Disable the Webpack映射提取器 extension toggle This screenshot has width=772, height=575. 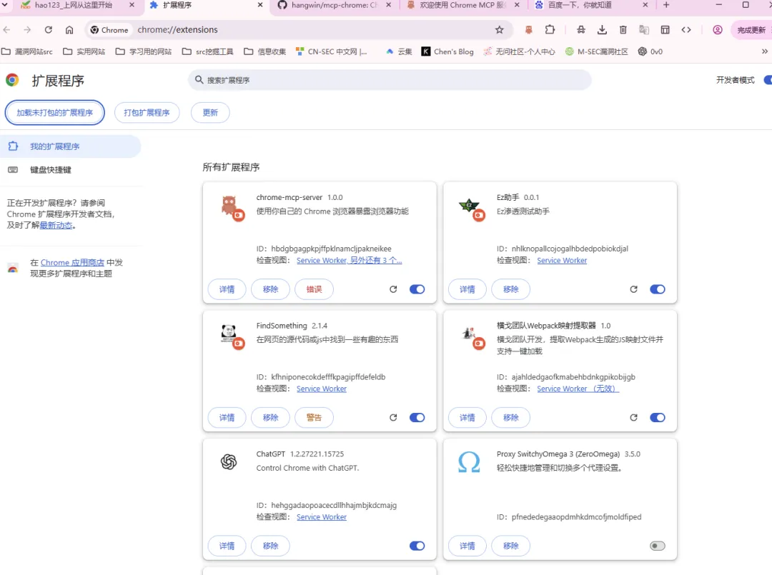(x=658, y=418)
